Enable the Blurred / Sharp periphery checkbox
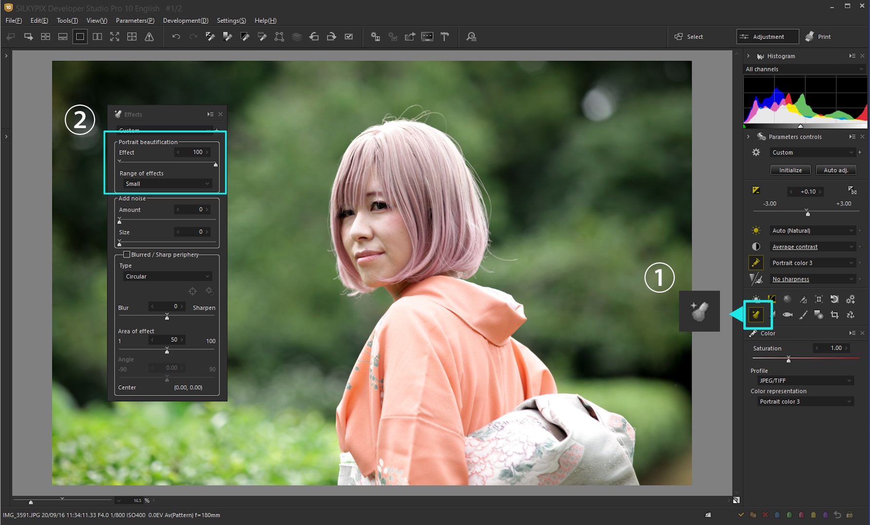 (127, 254)
